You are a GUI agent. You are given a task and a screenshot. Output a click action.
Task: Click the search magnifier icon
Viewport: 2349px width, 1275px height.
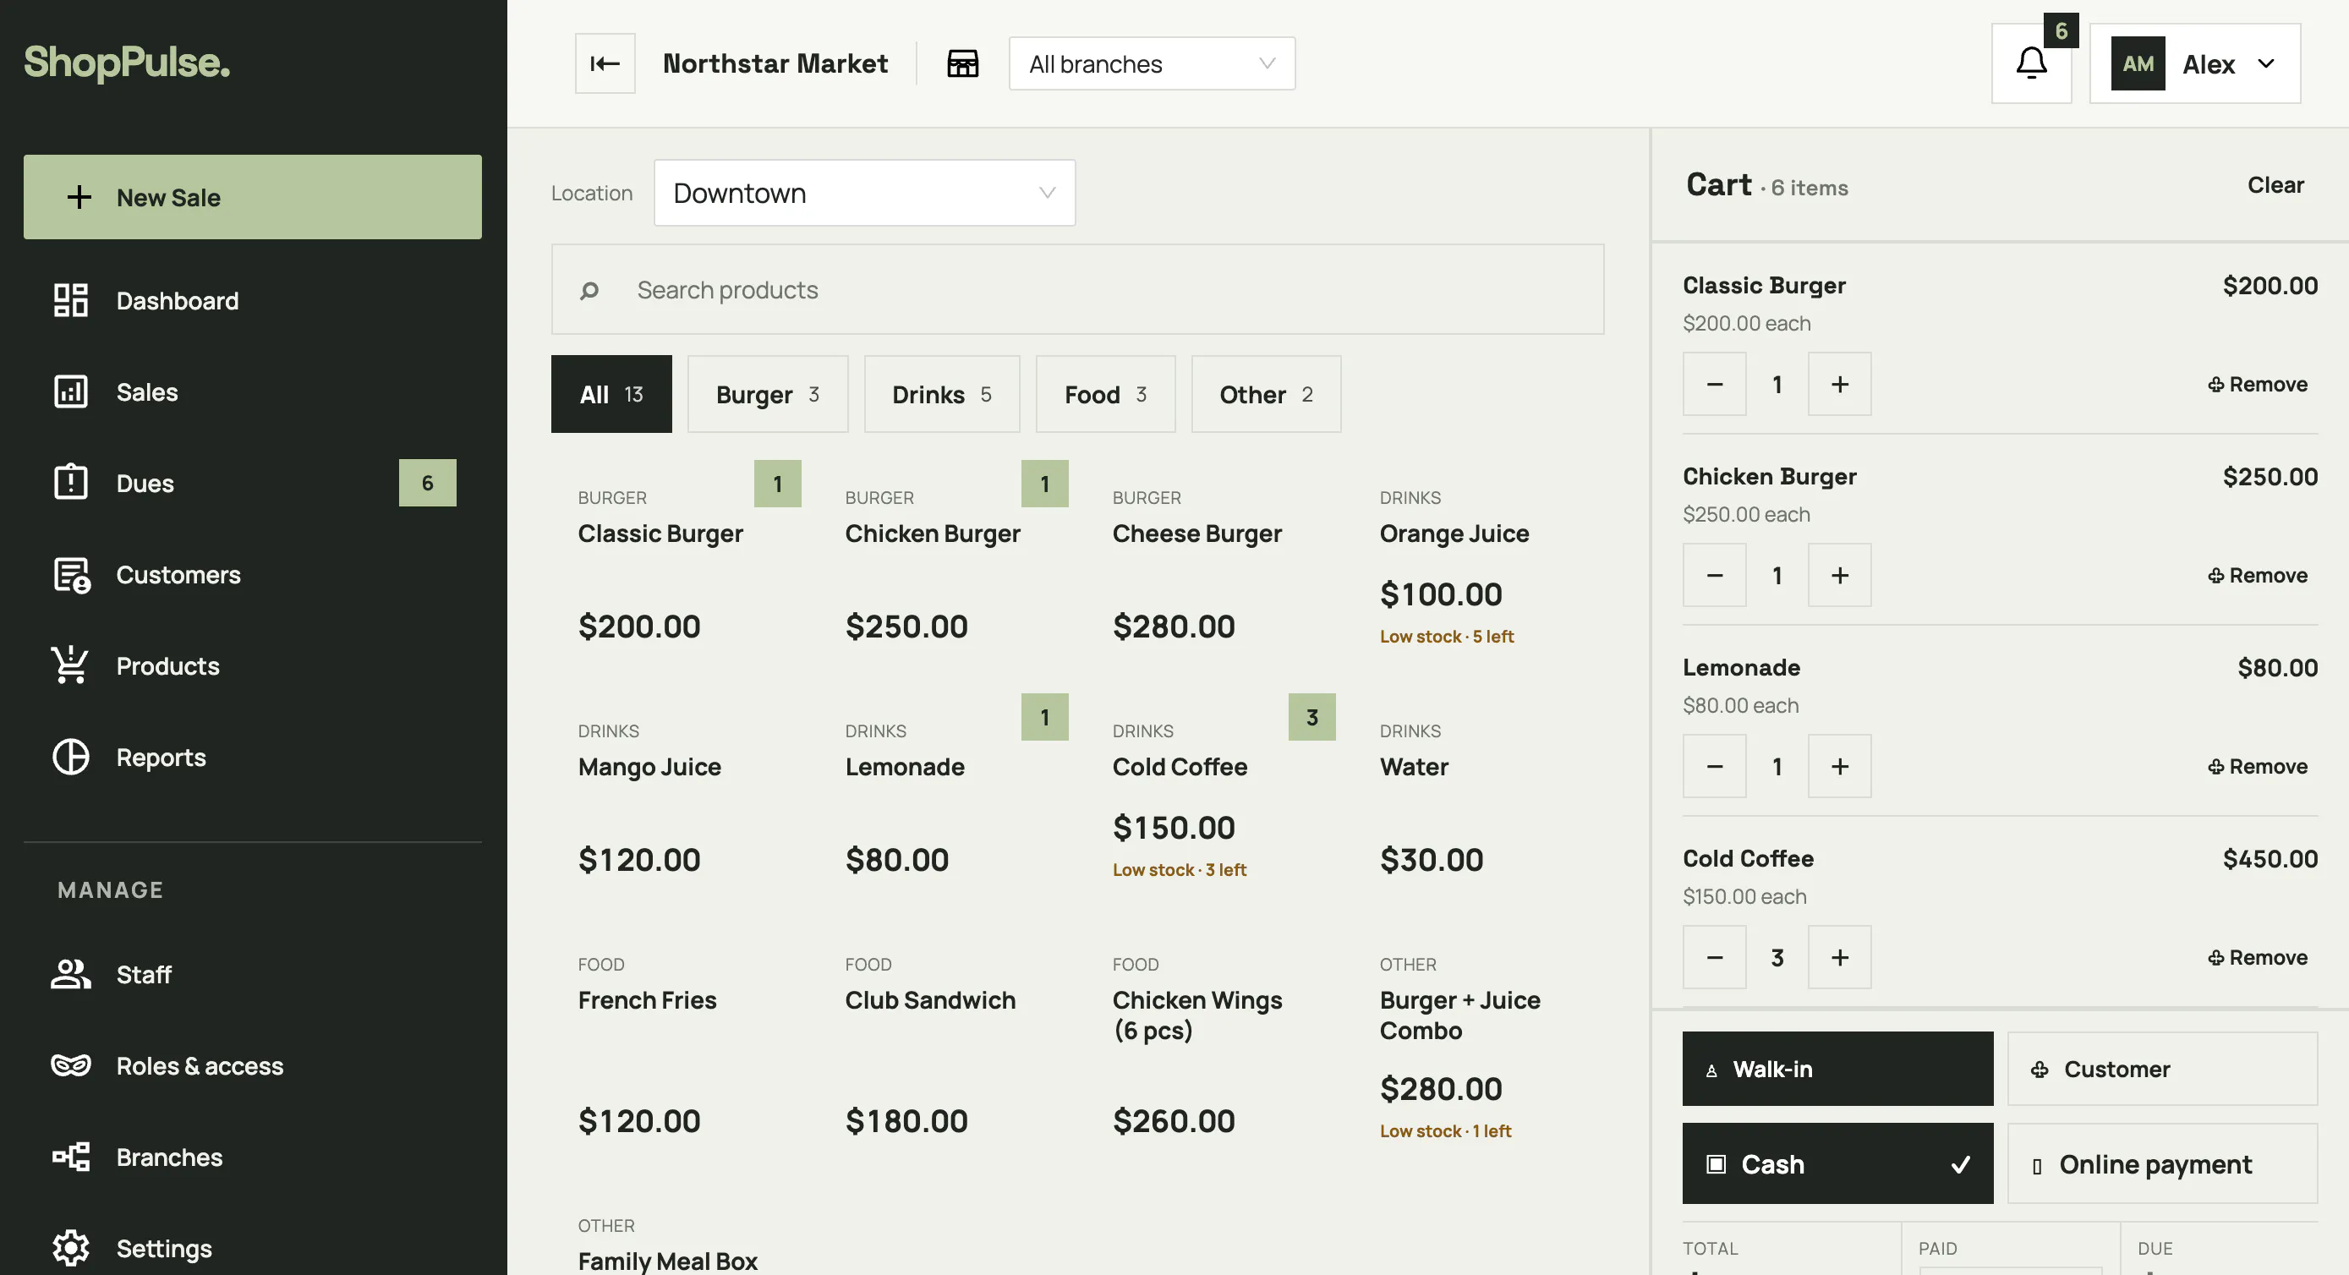click(589, 290)
